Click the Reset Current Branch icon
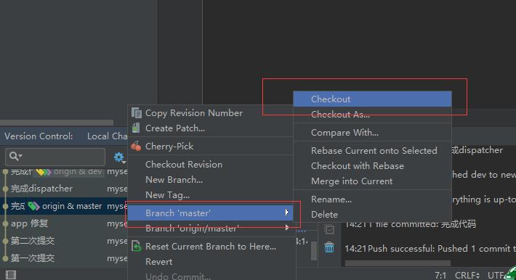 [136, 246]
